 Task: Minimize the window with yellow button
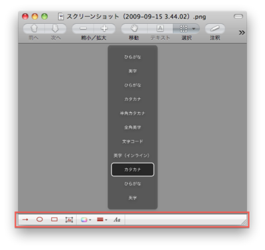click(35, 17)
